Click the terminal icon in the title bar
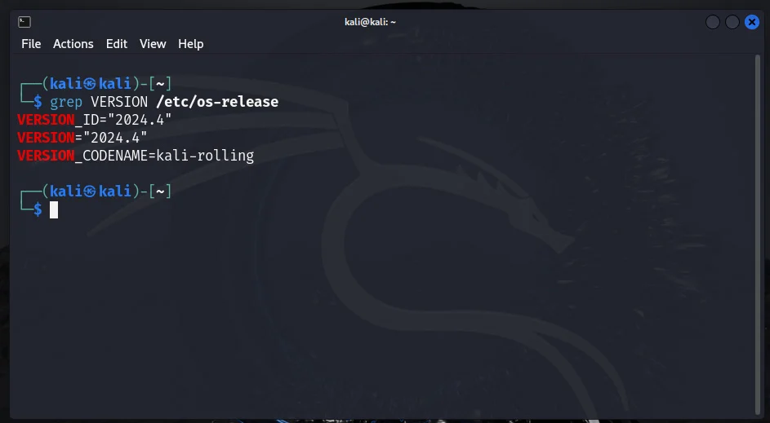The height and width of the screenshot is (423, 770). tap(24, 22)
